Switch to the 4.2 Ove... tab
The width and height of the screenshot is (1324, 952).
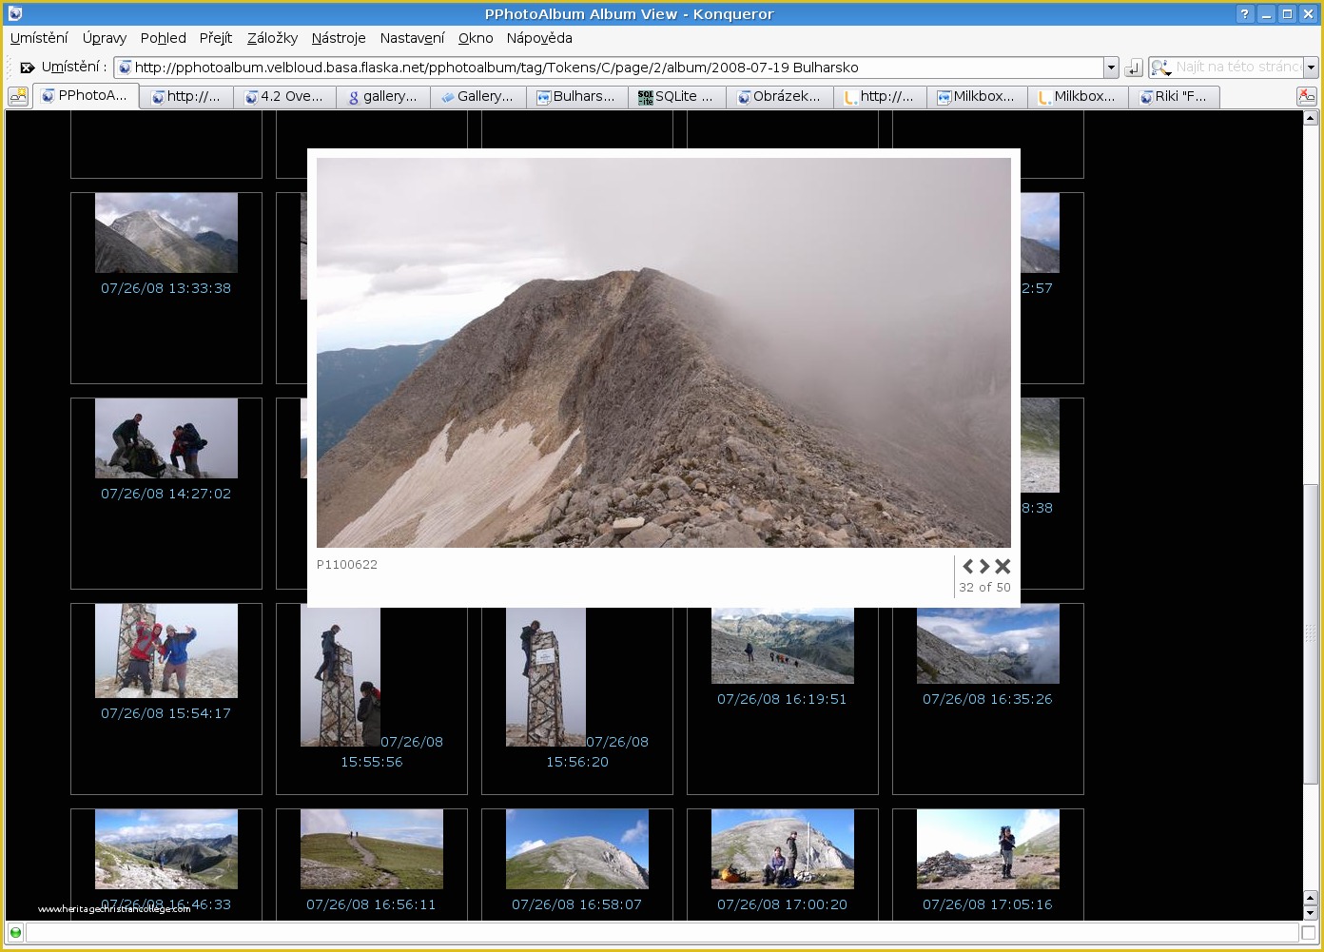coord(284,96)
